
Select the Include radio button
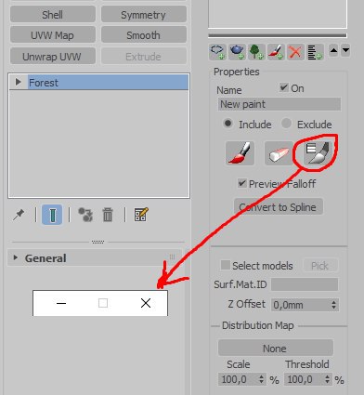point(227,124)
